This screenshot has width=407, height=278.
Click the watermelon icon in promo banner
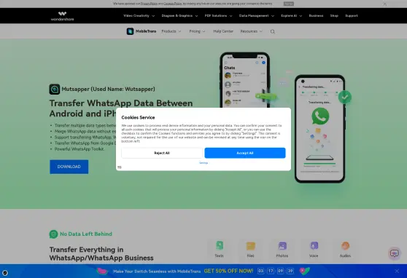pos(102,271)
